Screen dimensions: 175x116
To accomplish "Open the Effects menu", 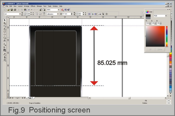I will 33,6.
